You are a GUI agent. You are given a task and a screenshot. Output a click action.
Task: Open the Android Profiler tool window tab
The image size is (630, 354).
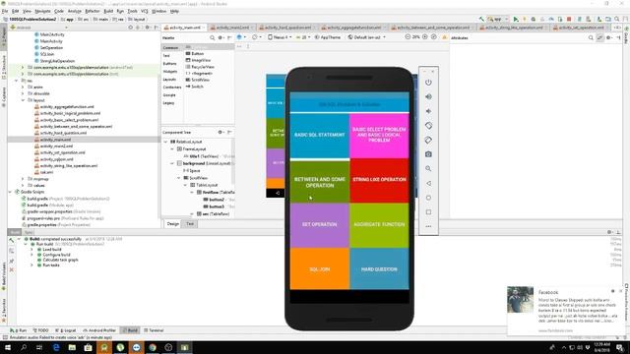(98, 330)
